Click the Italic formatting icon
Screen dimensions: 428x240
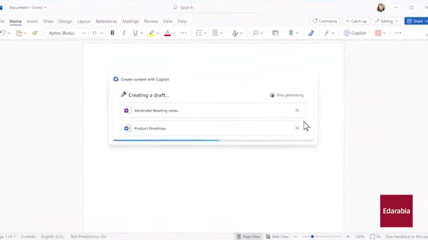click(x=124, y=33)
